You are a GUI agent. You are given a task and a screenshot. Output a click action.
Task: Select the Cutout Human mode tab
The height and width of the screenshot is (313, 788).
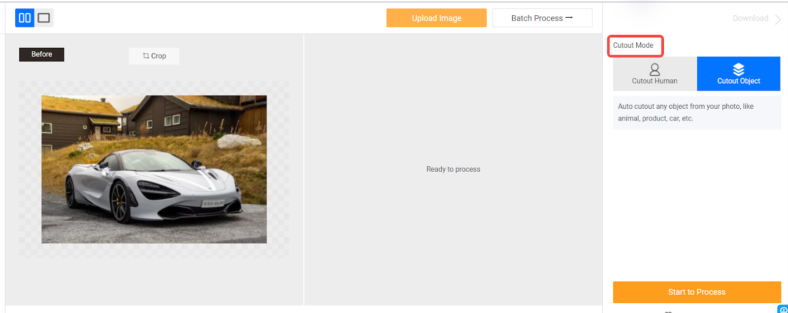[655, 74]
